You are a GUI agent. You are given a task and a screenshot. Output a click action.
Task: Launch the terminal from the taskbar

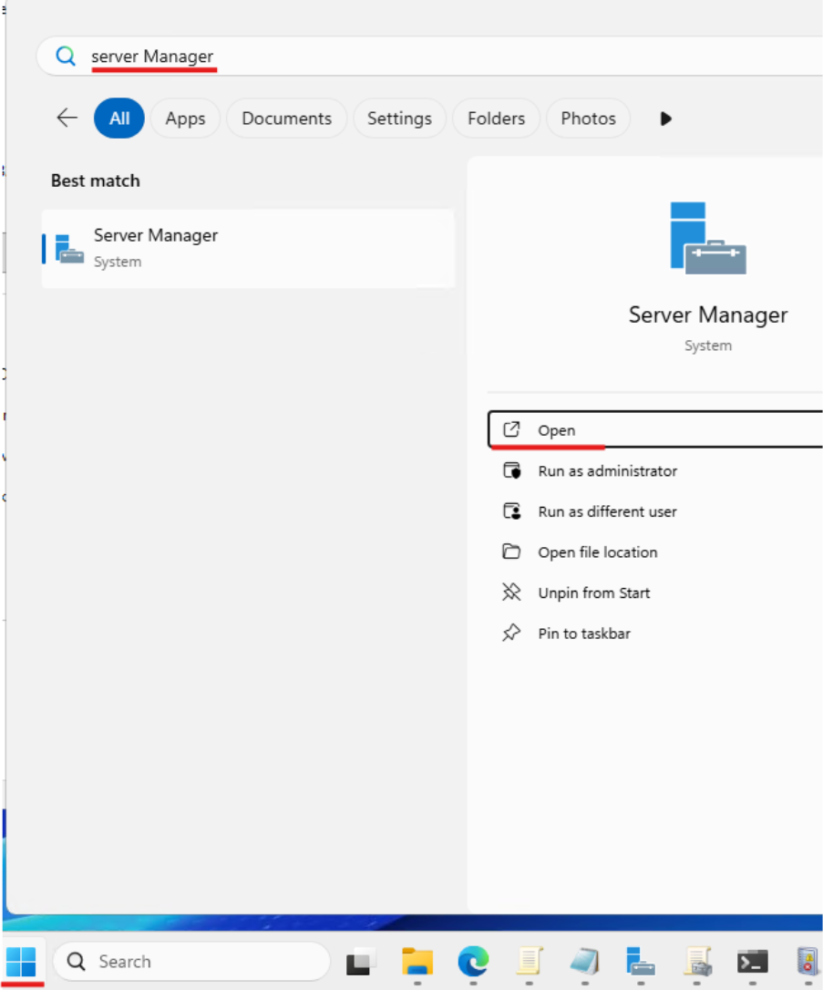[x=752, y=962]
